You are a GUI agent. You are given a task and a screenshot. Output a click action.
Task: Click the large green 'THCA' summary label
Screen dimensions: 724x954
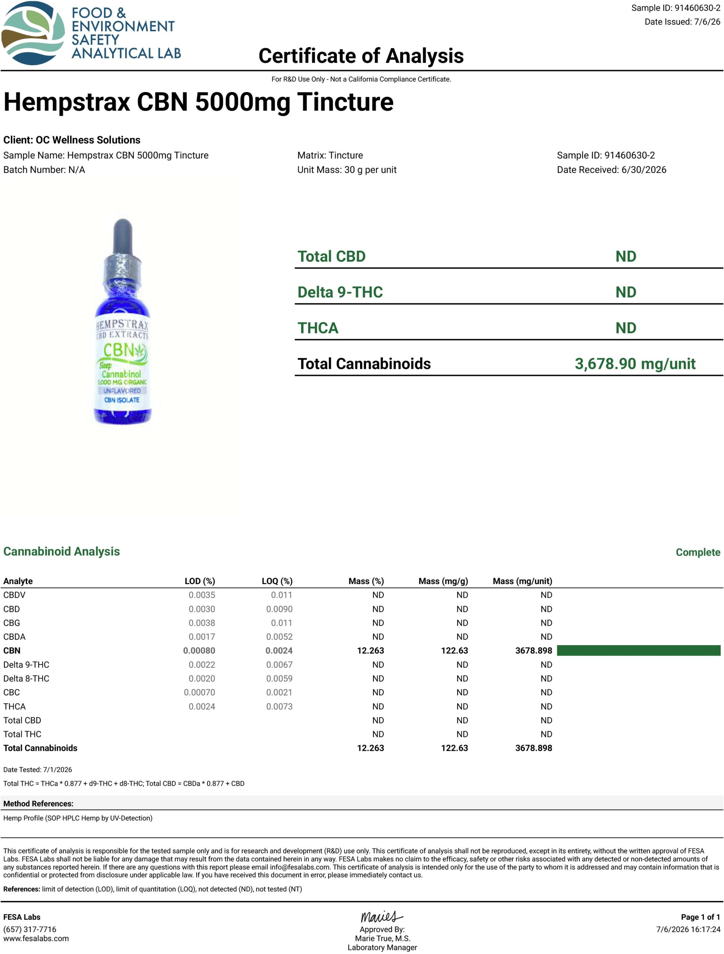(318, 328)
